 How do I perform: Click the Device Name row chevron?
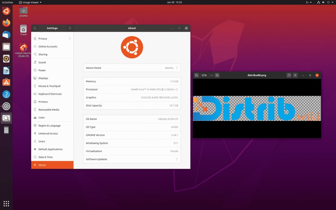tap(177, 68)
